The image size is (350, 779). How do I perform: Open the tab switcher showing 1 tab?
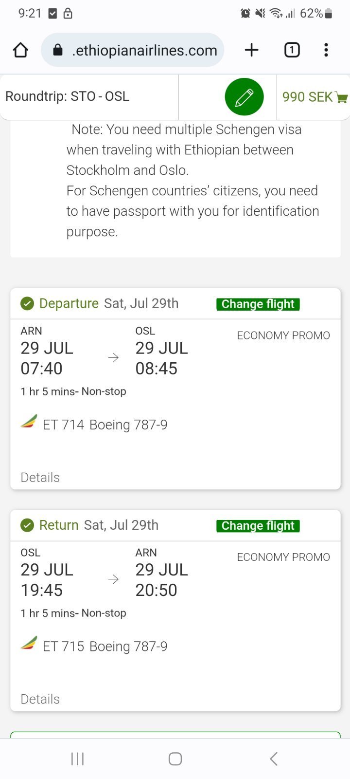(x=292, y=50)
